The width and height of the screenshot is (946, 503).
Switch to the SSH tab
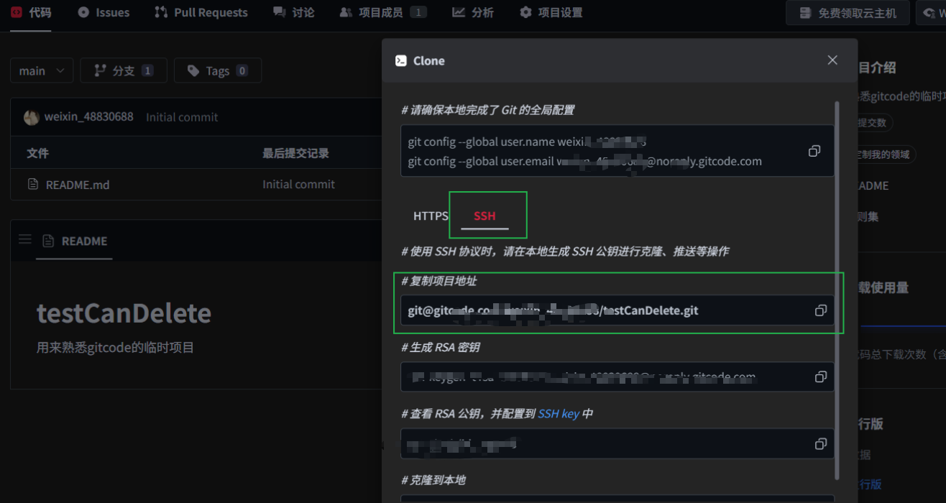click(x=485, y=216)
